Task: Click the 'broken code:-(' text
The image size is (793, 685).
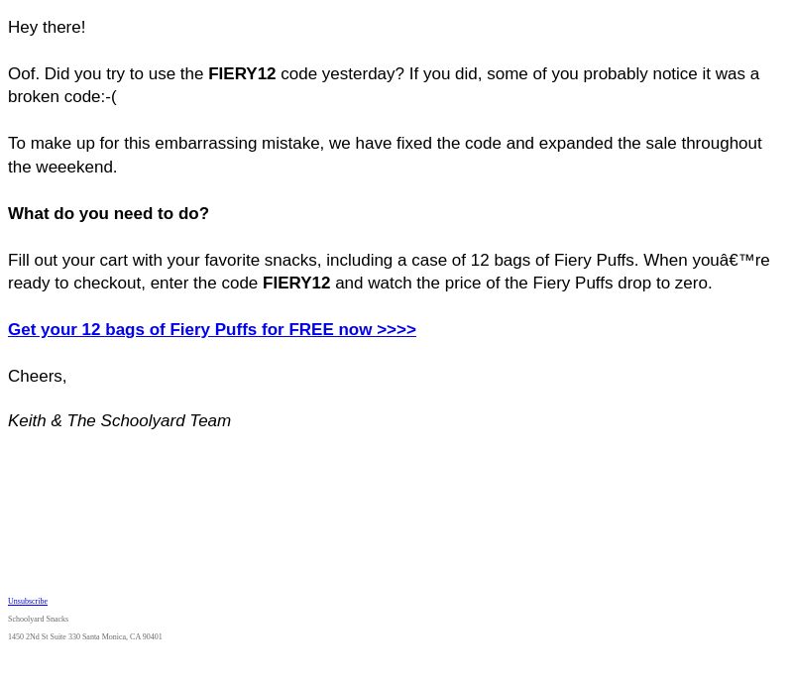Action: point(62,96)
